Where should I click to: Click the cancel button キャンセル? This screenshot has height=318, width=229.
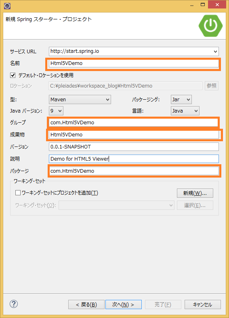202,305
